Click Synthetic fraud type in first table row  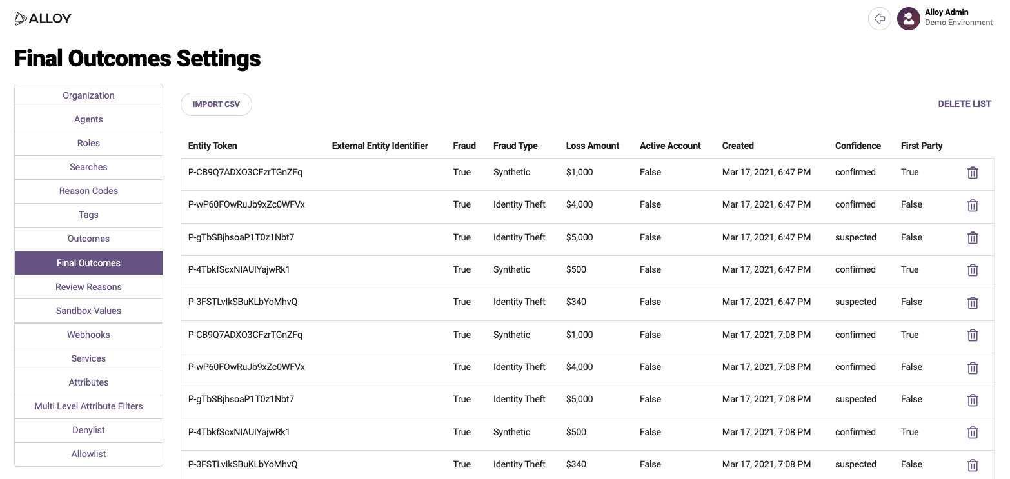pos(511,172)
